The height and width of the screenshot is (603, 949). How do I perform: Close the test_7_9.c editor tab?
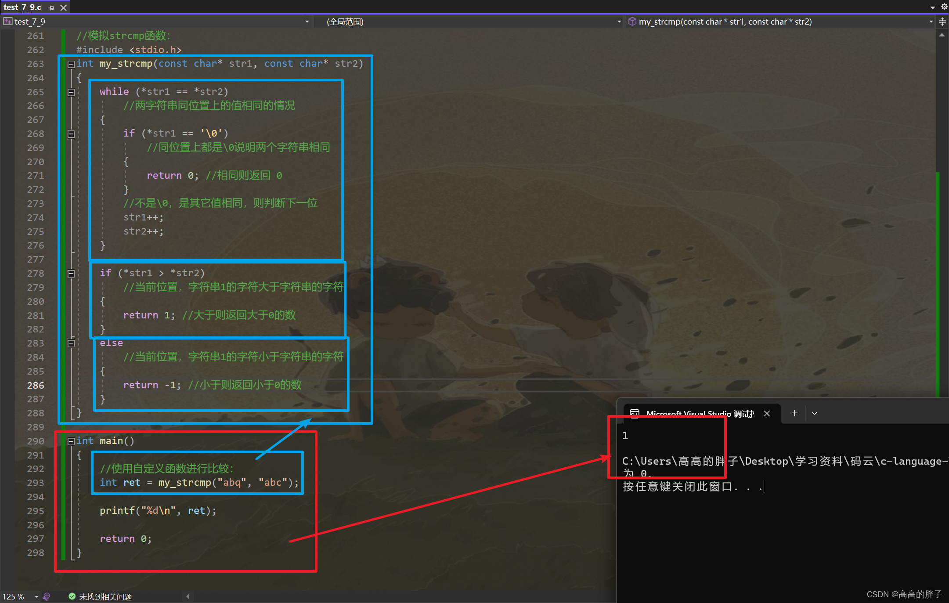click(x=63, y=8)
